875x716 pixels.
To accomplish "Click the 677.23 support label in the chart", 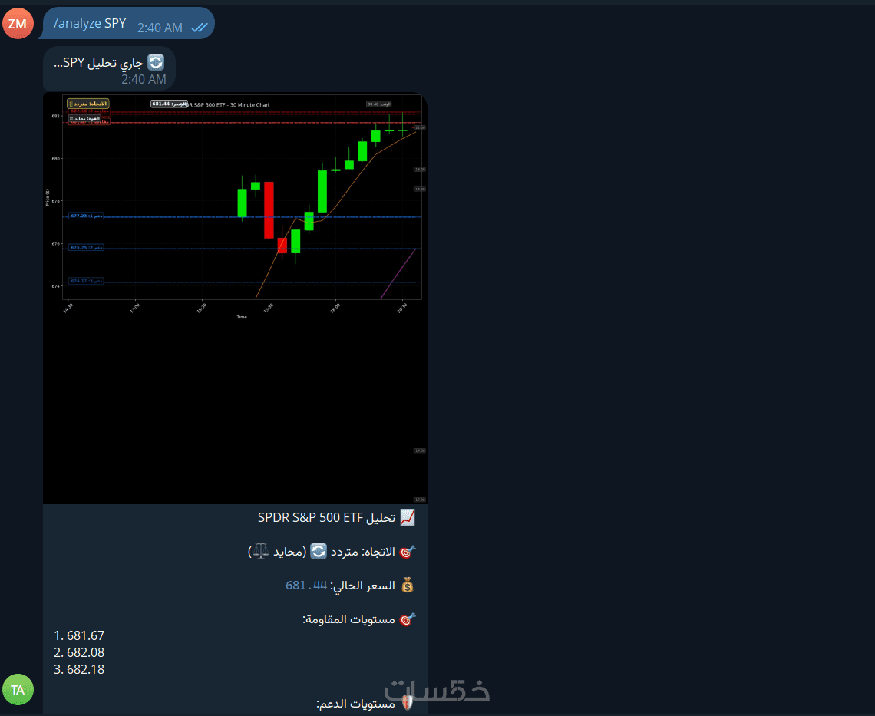I will coord(86,216).
